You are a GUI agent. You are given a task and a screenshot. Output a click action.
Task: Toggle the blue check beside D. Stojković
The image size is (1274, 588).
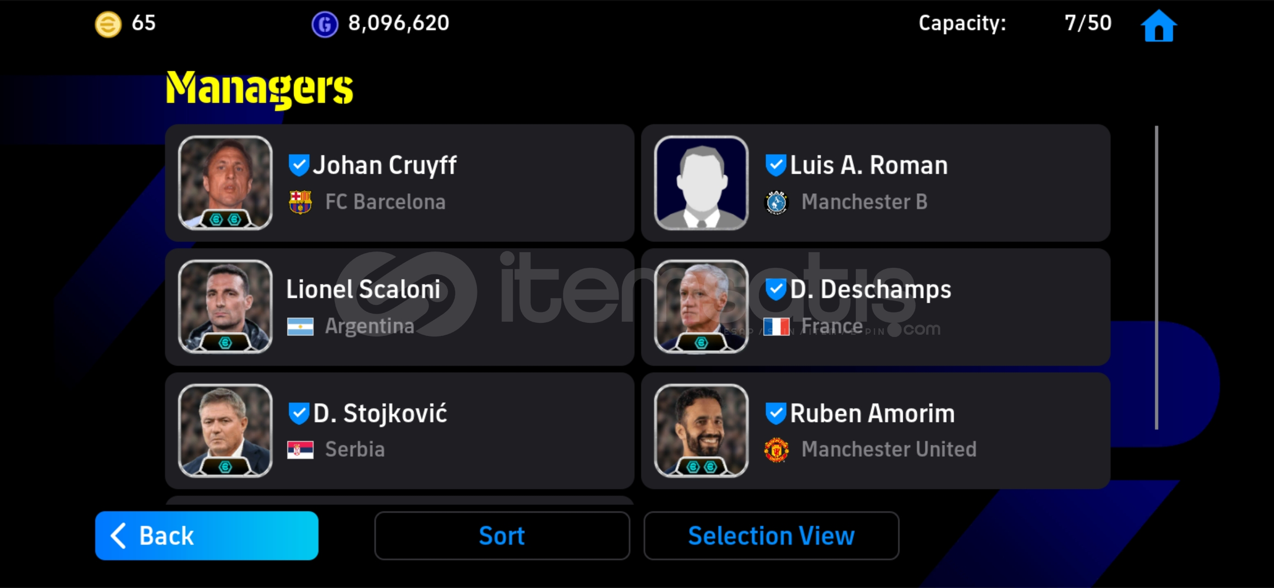coord(299,414)
